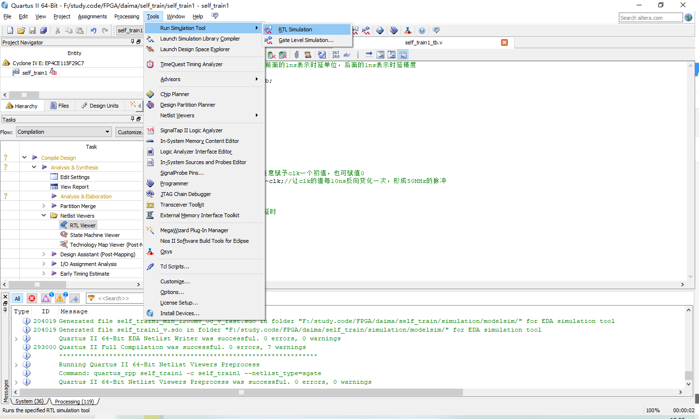Viewport: 699px width, 419px height.
Task: Switch to the System (36) messages tab
Action: click(29, 402)
